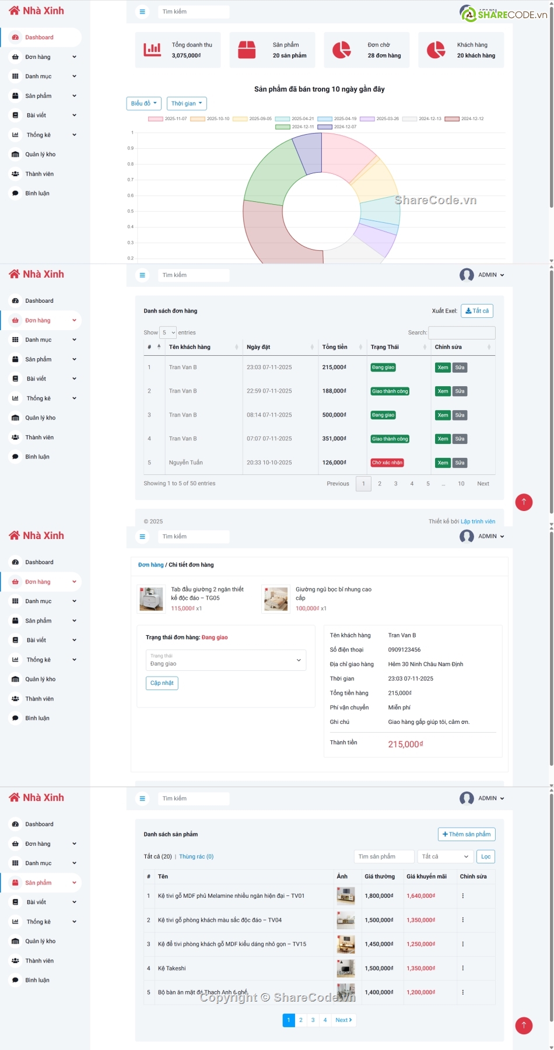Open the Biểu đồ chart type dropdown
Screen dimensions: 554x1050
coord(143,103)
